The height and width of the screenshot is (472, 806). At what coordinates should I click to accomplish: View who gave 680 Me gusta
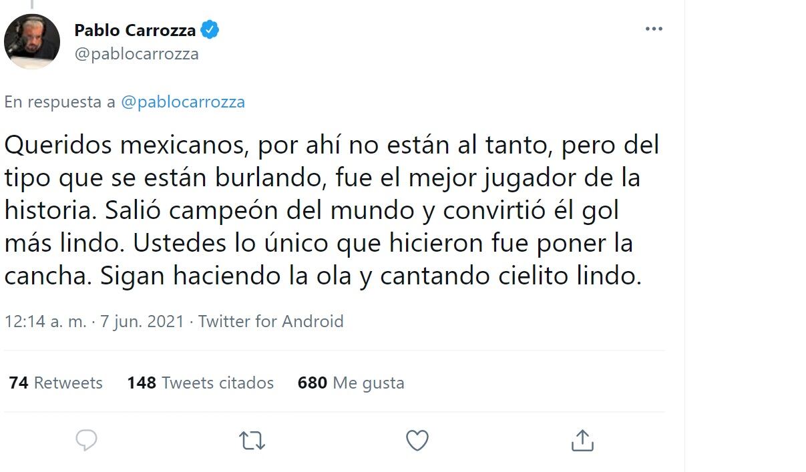coord(351,383)
